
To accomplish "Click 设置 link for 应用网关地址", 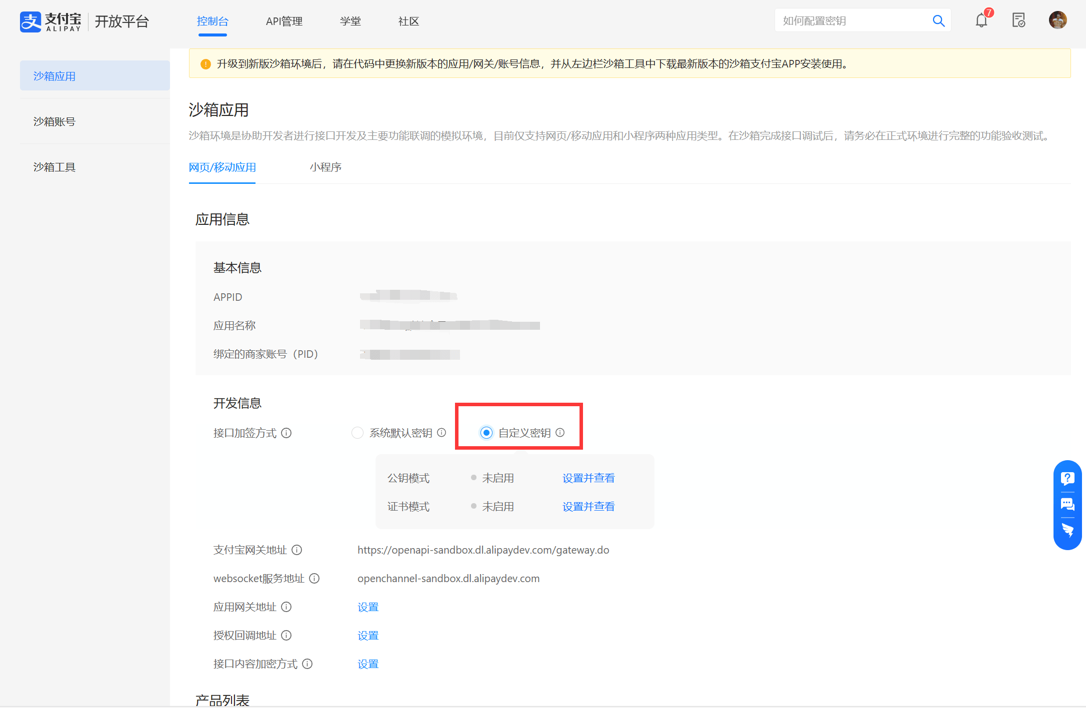I will point(368,607).
